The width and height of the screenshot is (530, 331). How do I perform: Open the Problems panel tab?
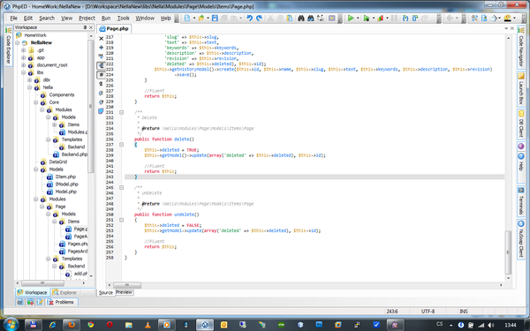tap(62, 302)
